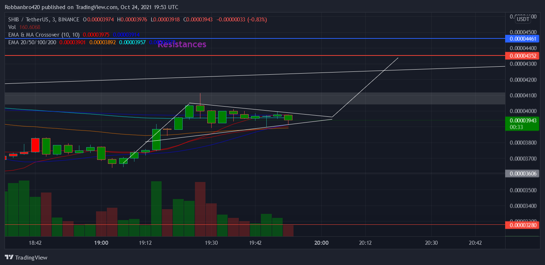The width and height of the screenshot is (545, 265).
Task: Click the 18:42 time axis label
Action: click(x=35, y=243)
